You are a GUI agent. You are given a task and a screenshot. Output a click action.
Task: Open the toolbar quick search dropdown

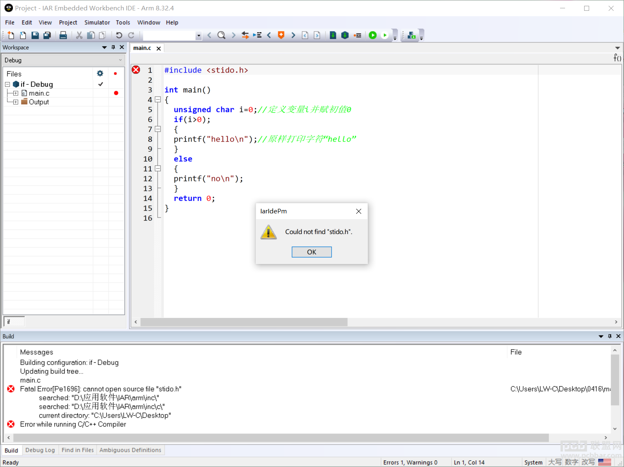pos(198,36)
